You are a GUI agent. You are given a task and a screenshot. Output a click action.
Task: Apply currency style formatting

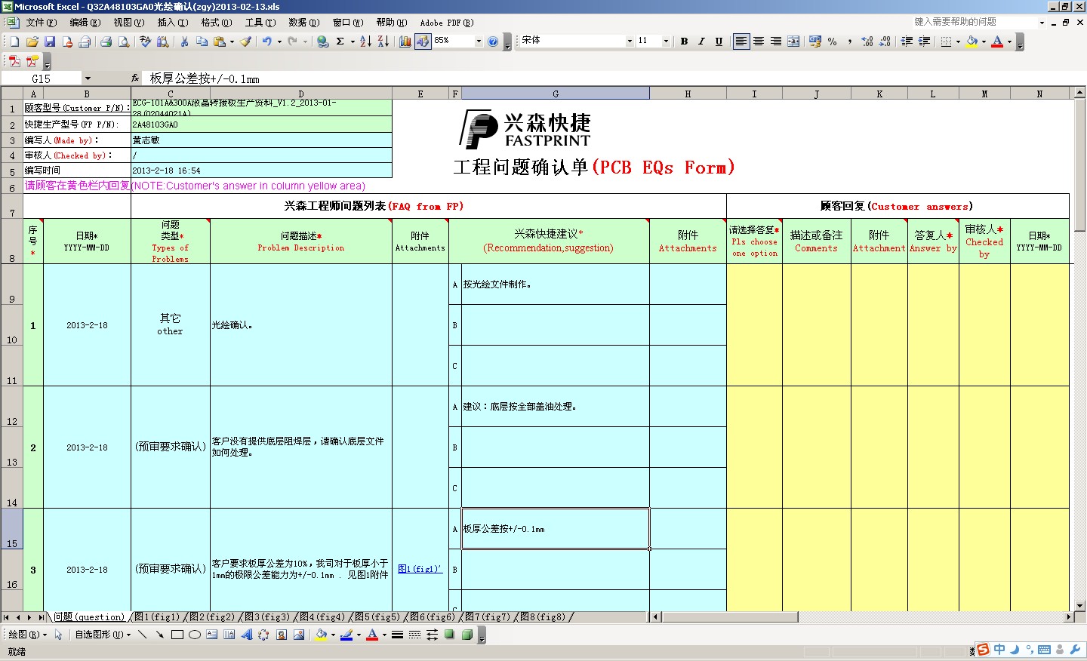click(815, 42)
